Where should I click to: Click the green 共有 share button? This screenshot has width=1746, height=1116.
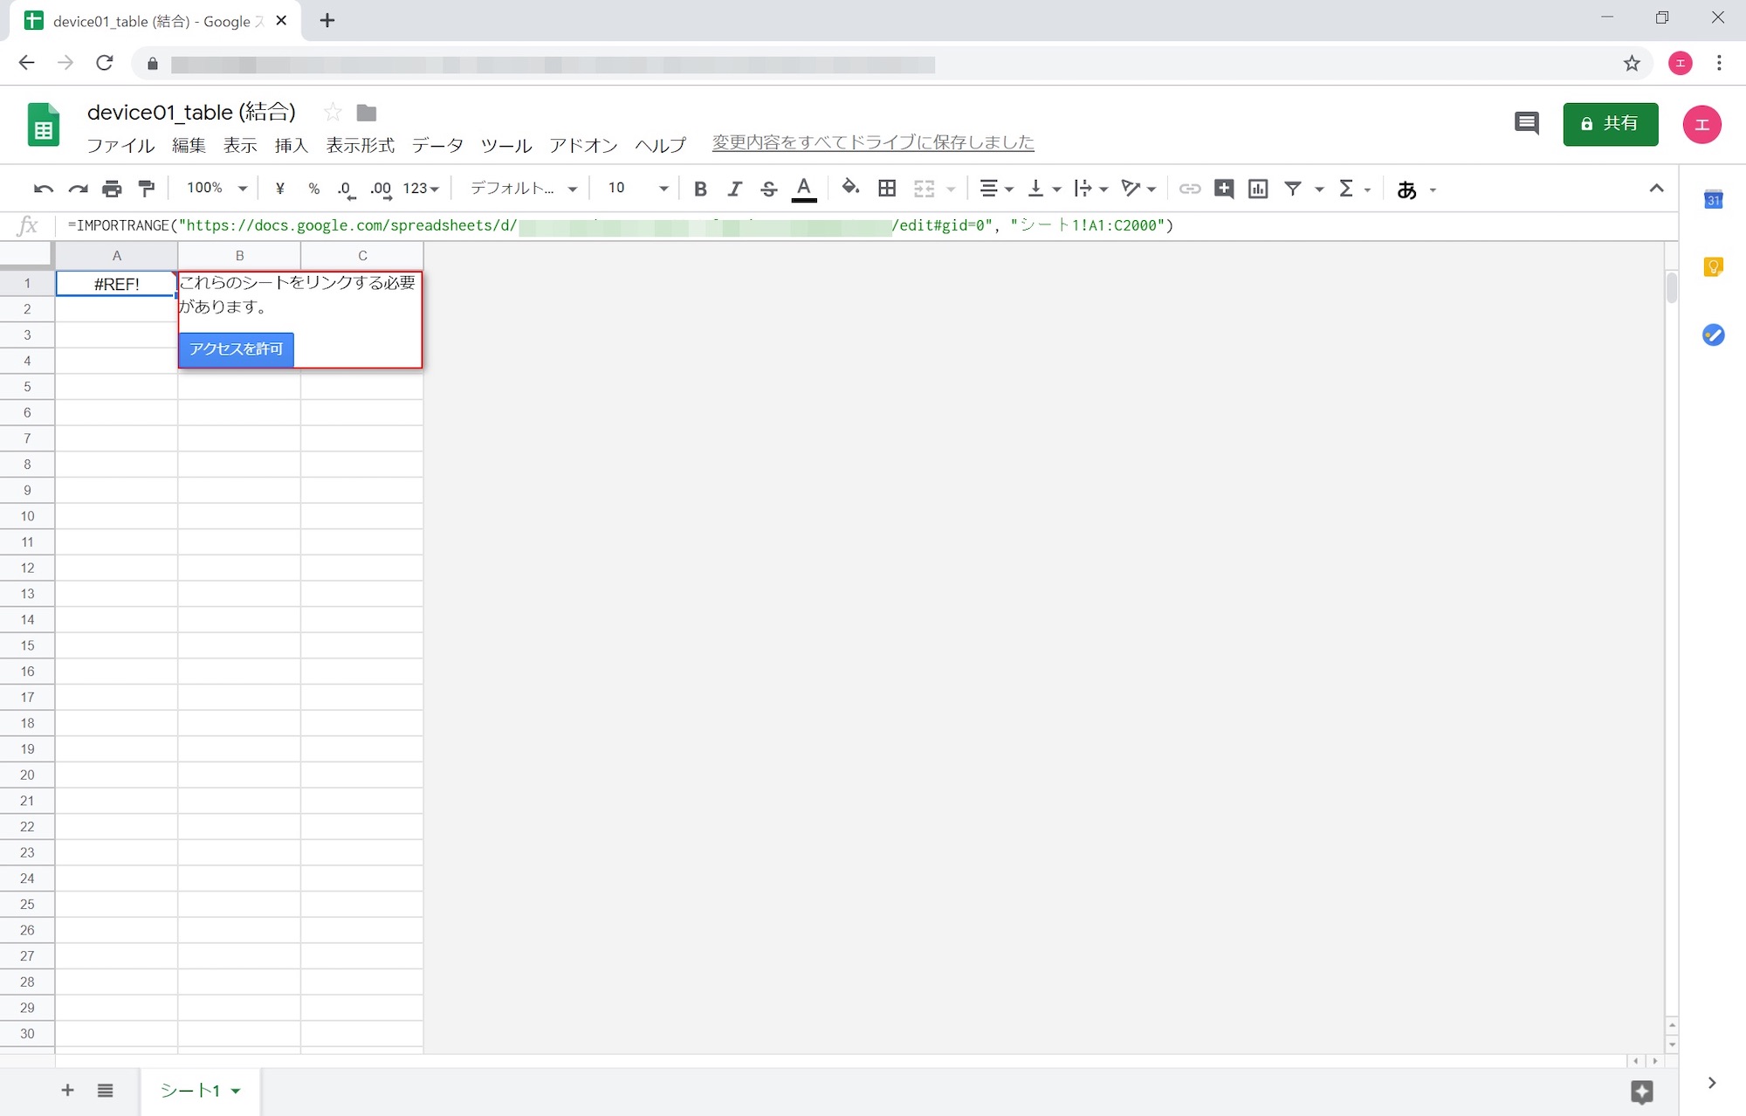[x=1610, y=123]
